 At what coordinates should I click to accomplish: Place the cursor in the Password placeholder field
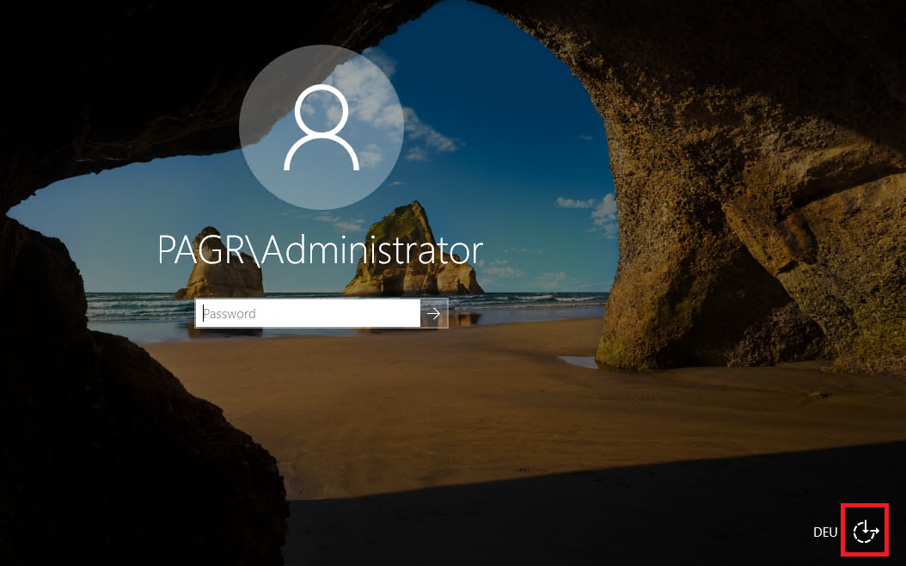point(308,314)
